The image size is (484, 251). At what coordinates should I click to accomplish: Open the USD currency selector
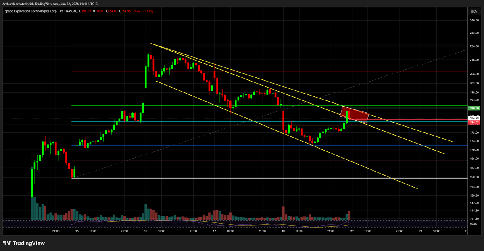point(474,11)
